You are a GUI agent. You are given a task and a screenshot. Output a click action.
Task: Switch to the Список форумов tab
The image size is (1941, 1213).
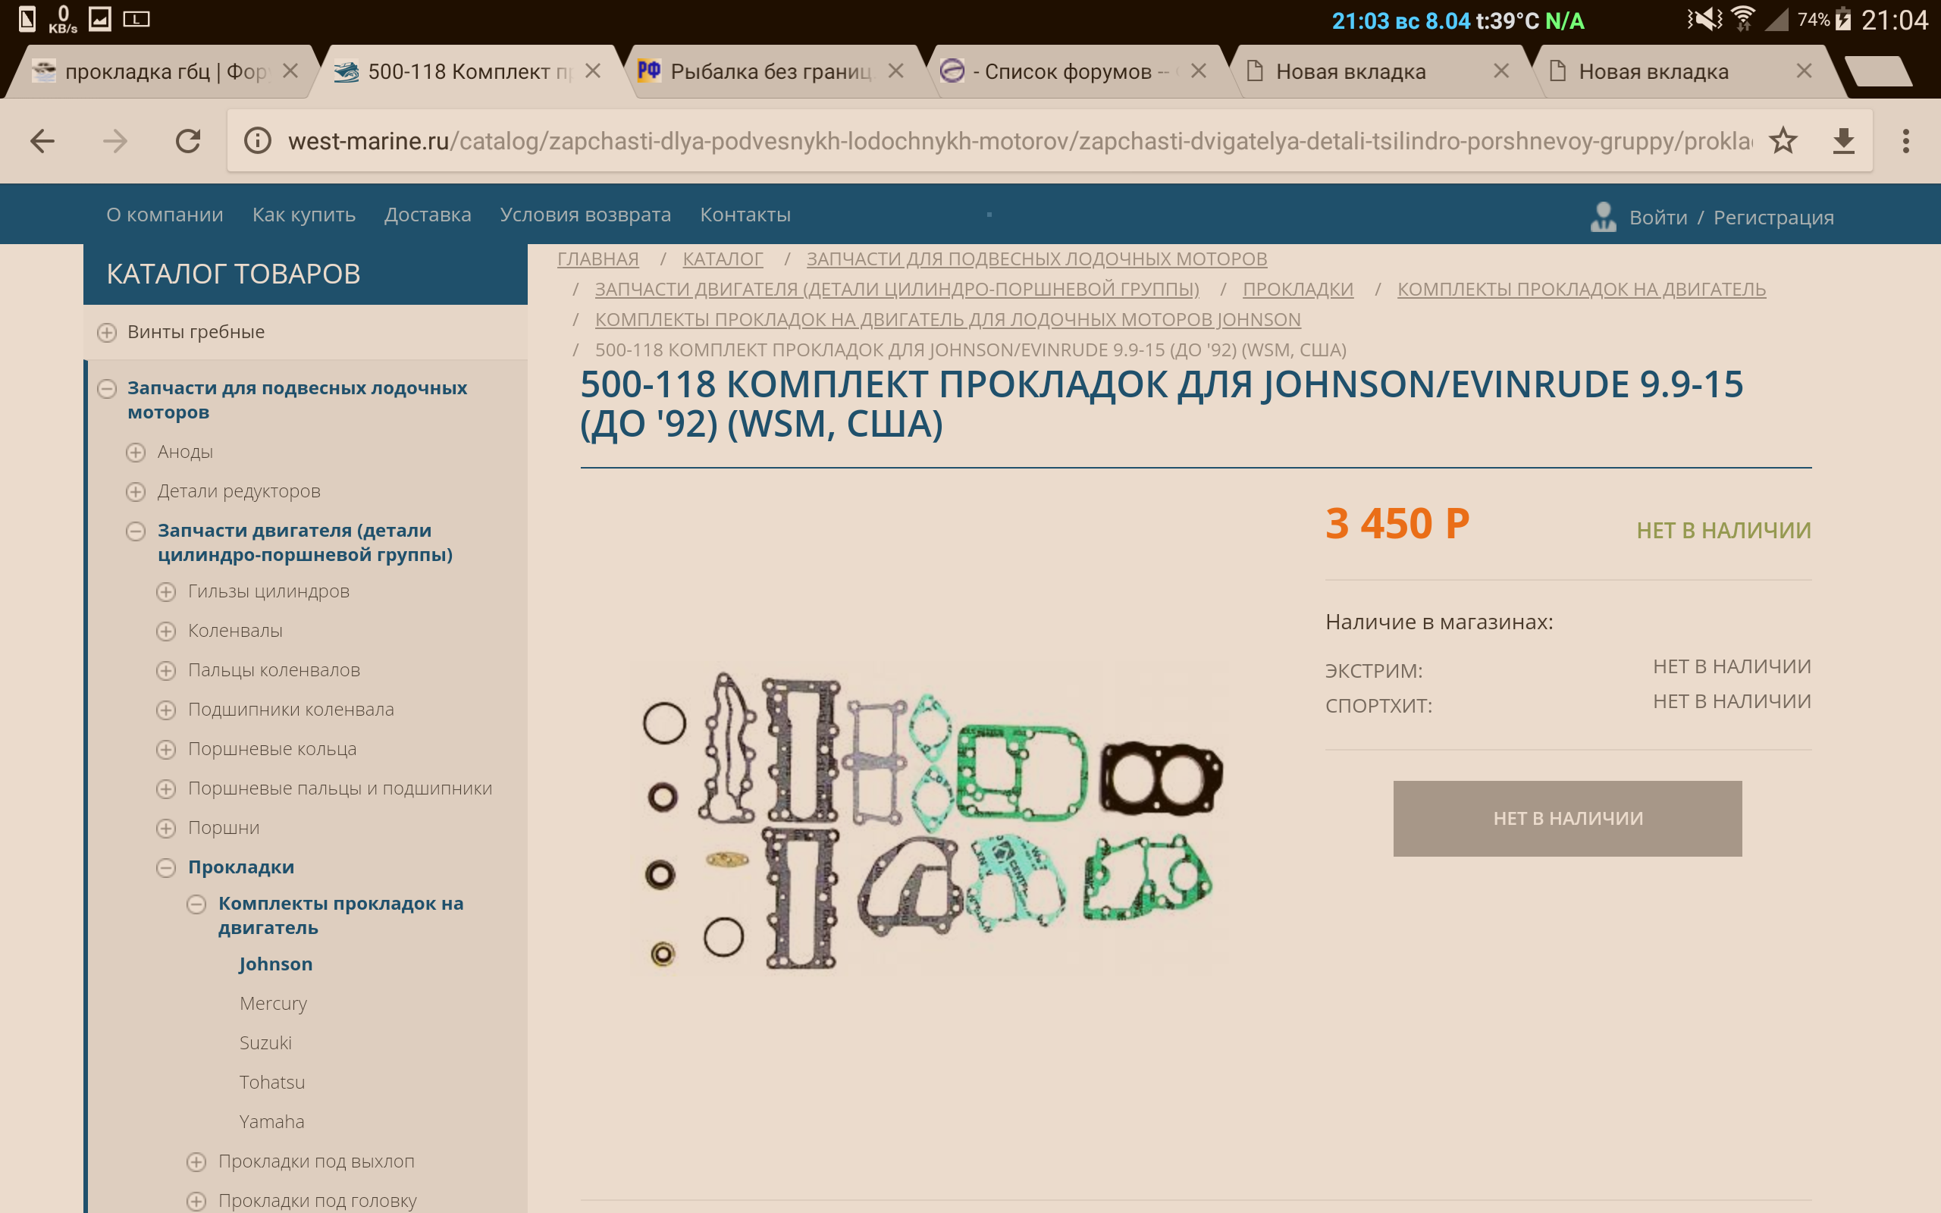click(x=1067, y=71)
